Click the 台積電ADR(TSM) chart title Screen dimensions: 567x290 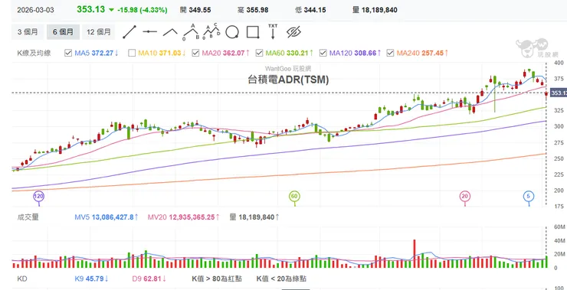click(x=288, y=80)
